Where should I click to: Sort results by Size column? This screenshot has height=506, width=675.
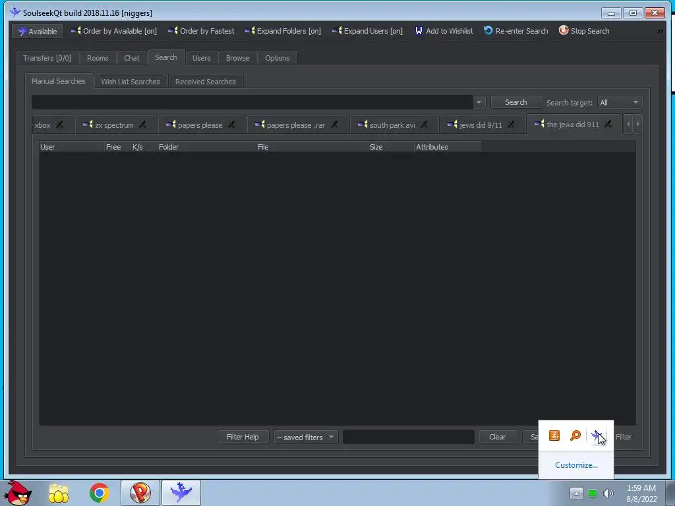(391, 147)
